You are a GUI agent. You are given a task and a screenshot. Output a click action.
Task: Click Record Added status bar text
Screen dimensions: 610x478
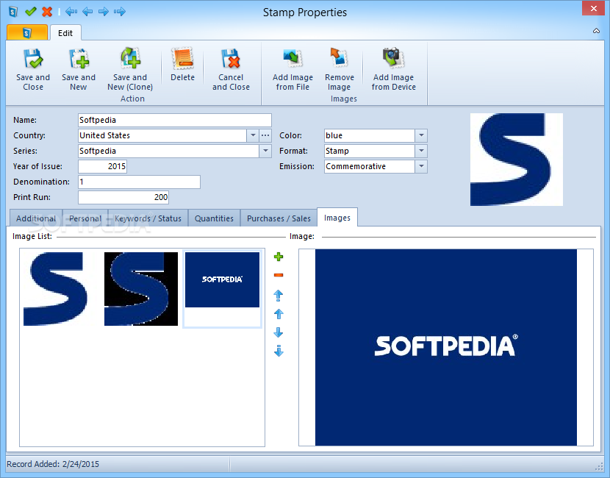pyautogui.click(x=53, y=464)
